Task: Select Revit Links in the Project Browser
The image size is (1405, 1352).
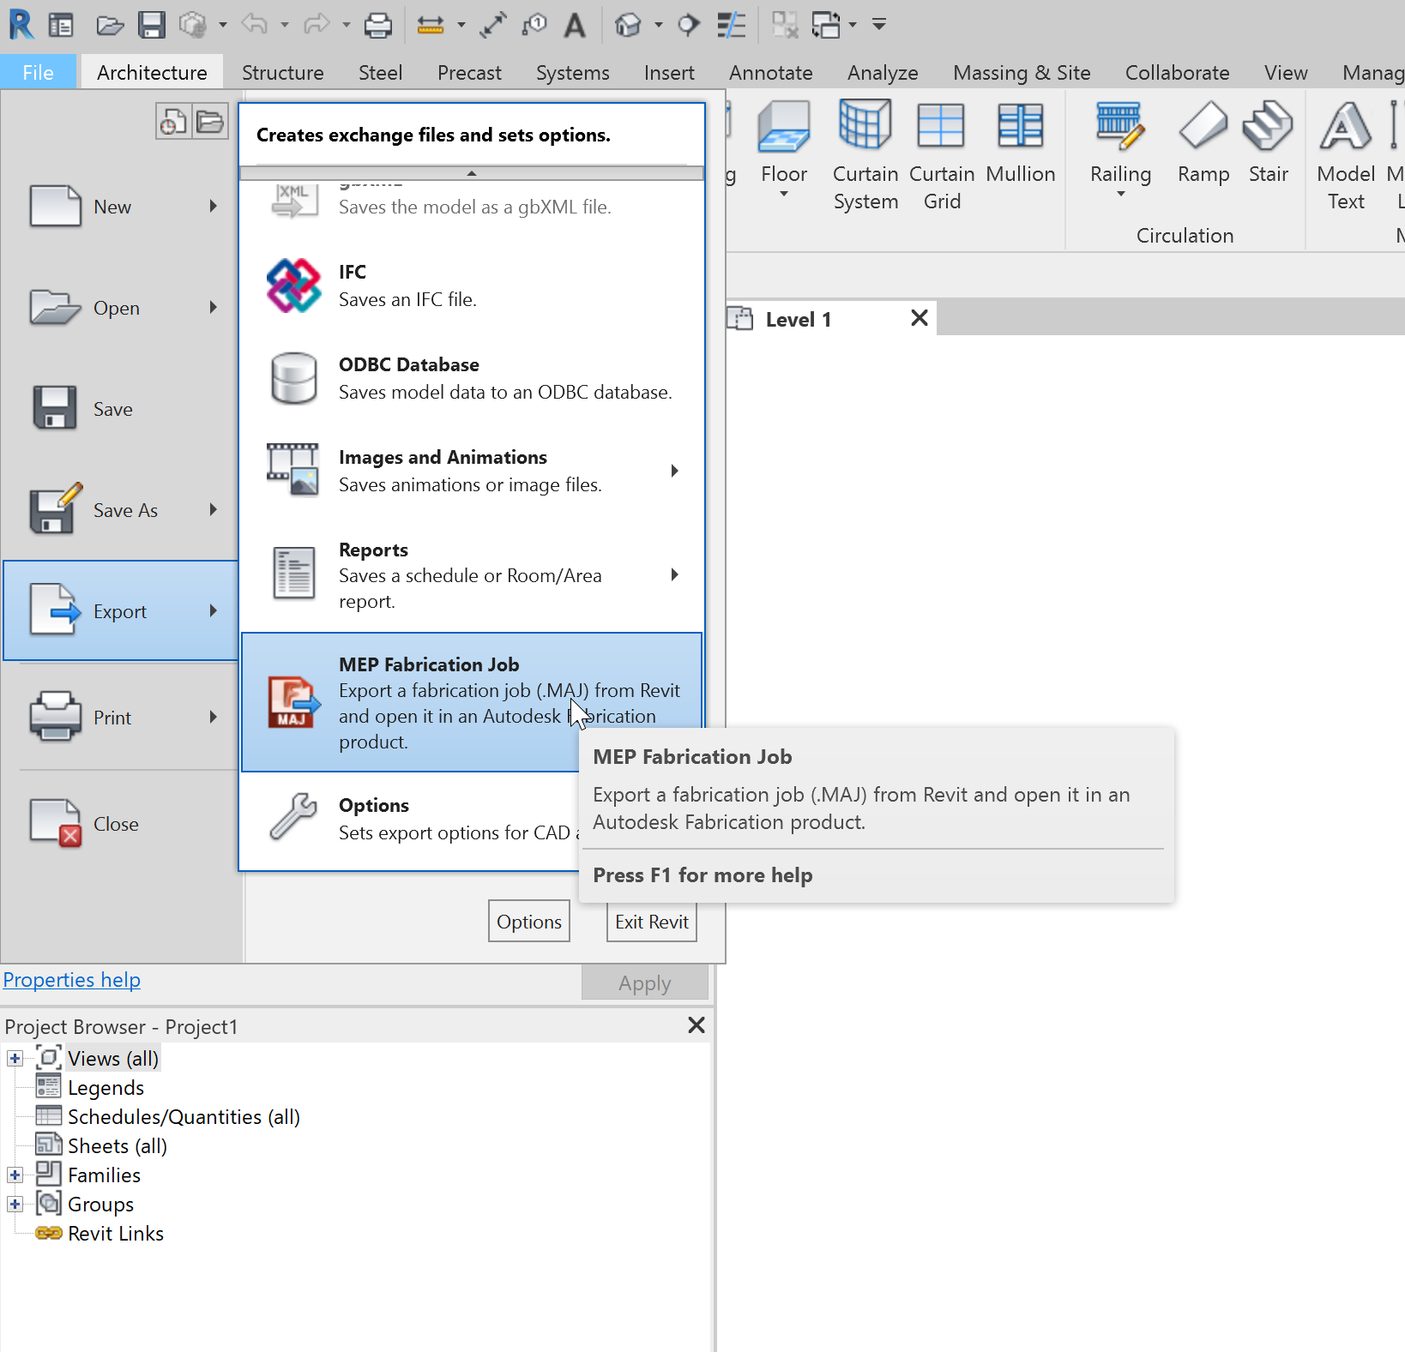Action: click(x=116, y=1233)
